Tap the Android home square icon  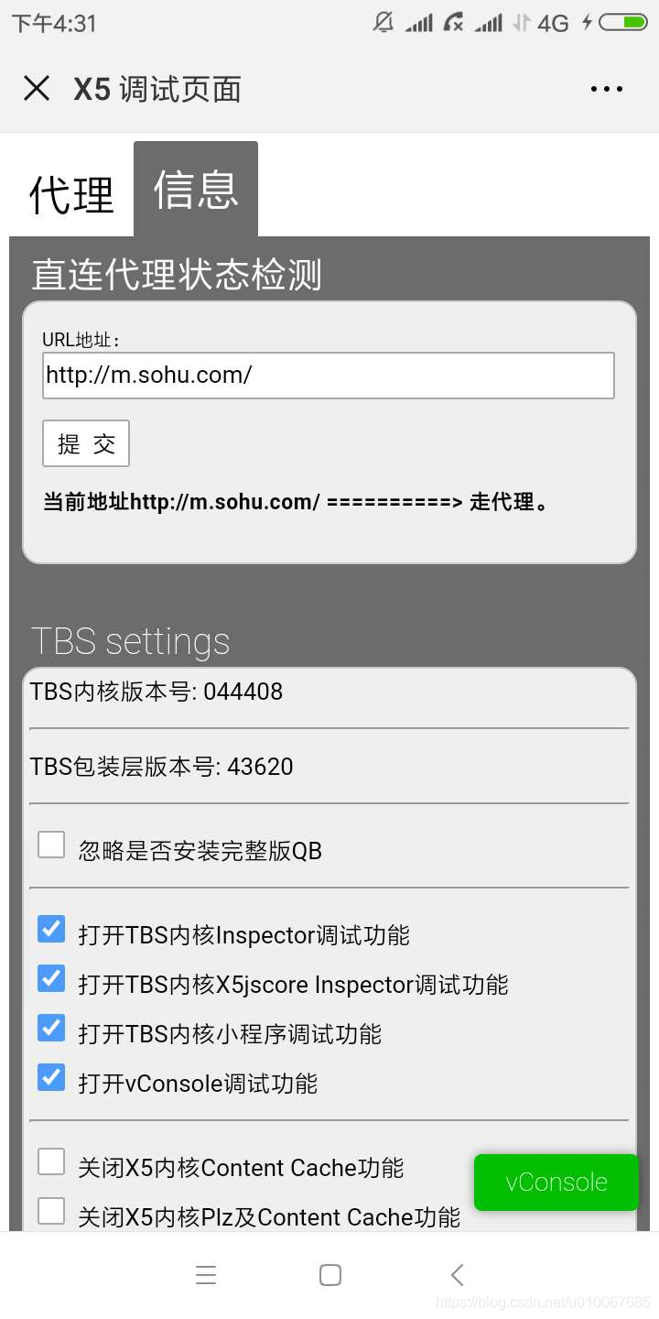pos(330,1274)
